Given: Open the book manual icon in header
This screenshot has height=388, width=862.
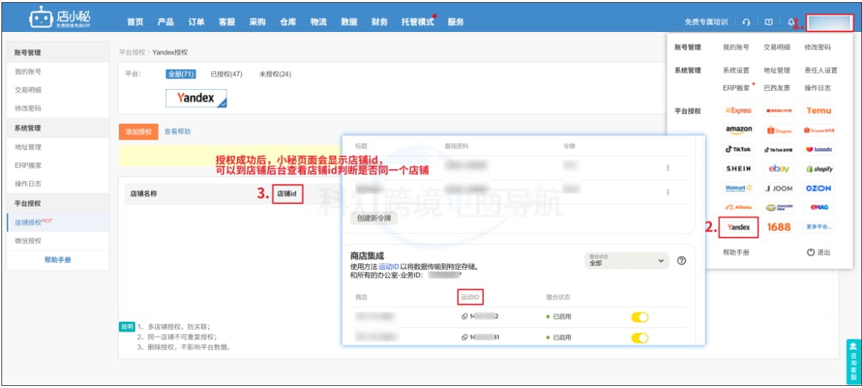Looking at the screenshot, I should 768,22.
